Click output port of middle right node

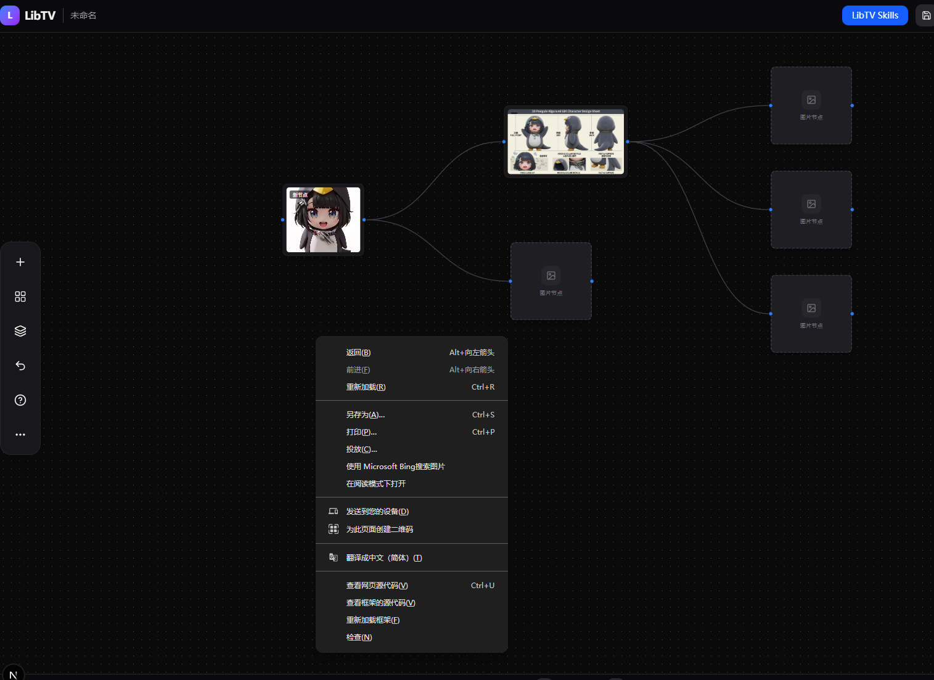[852, 210]
